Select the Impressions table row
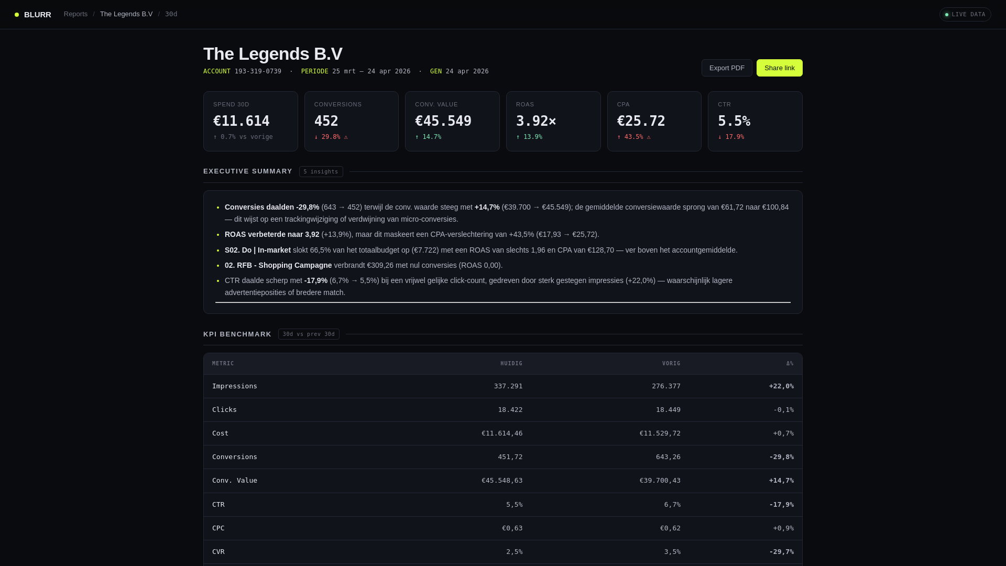Viewport: 1006px width, 566px height. (503, 386)
